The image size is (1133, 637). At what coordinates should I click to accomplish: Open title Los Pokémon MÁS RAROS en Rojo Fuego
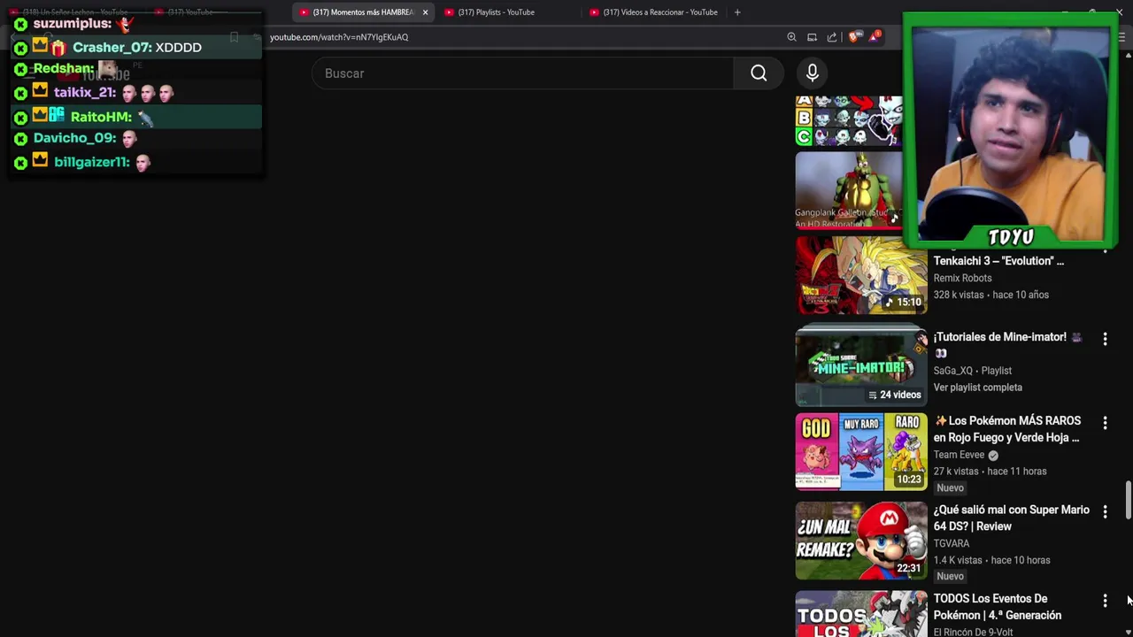(1007, 429)
